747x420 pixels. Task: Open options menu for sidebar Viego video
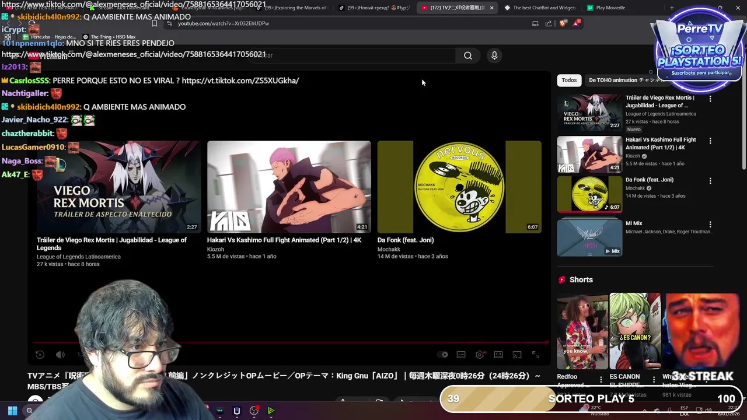(710, 99)
